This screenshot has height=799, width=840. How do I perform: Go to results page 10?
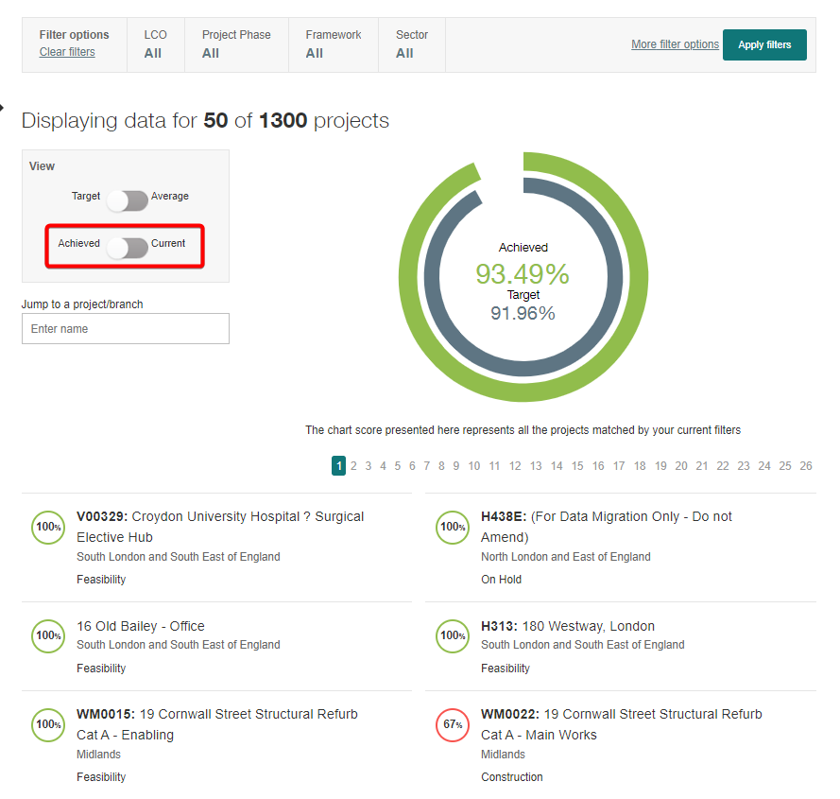pos(474,466)
